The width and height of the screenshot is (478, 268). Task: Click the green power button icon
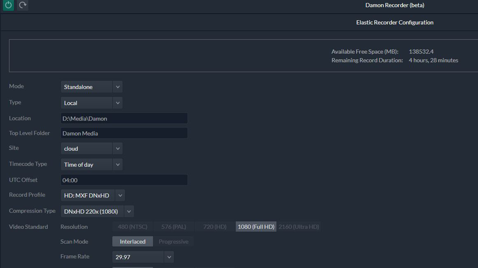8,5
